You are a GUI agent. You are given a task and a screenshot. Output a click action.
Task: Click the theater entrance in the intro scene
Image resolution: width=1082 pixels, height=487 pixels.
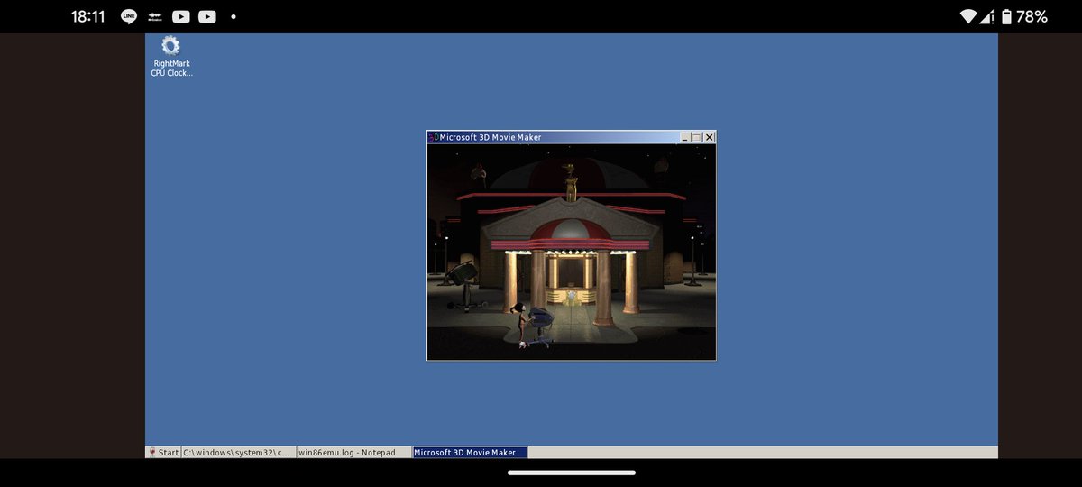[x=570, y=280]
